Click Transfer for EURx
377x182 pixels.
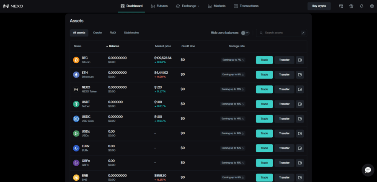284,148
